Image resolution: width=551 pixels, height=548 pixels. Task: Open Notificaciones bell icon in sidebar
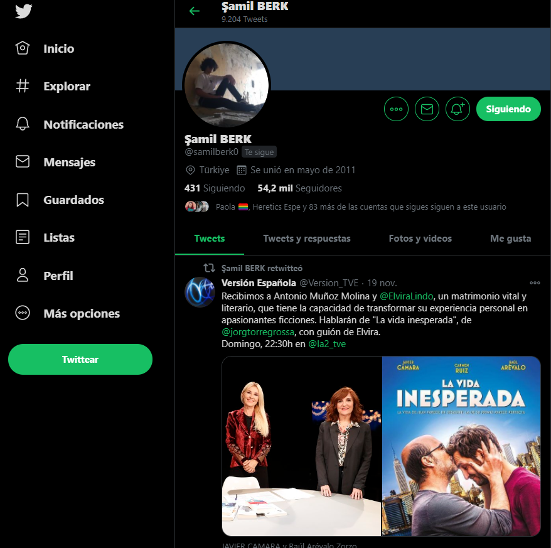pyautogui.click(x=23, y=124)
